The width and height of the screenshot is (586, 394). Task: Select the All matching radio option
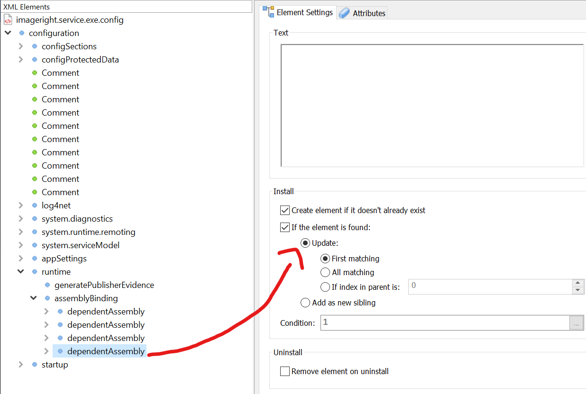[x=325, y=272]
